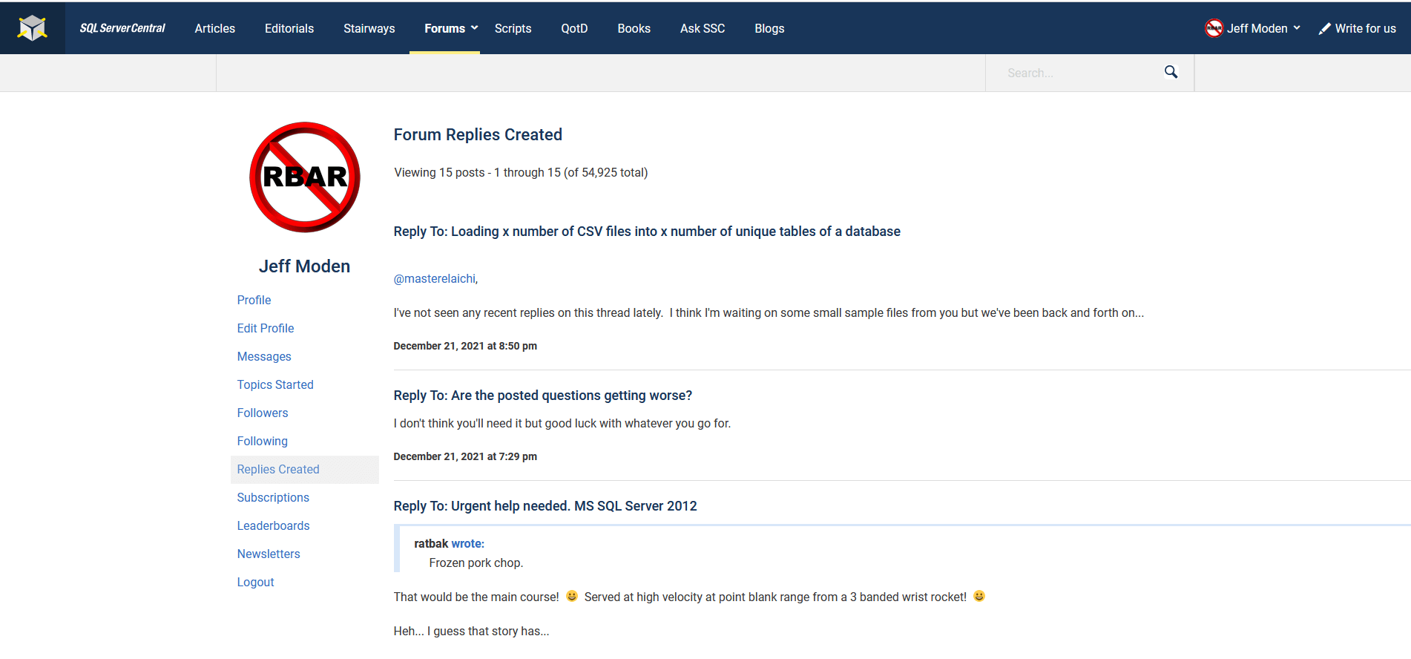1411x659 pixels.
Task: Open the Blogs menu item
Action: click(769, 28)
